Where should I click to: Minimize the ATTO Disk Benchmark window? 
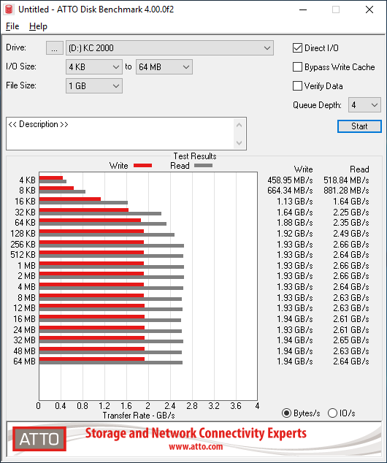(x=303, y=9)
